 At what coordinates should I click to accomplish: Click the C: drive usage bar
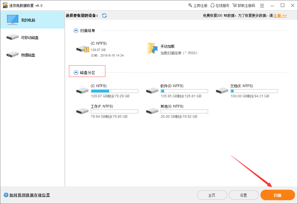coord(114,91)
